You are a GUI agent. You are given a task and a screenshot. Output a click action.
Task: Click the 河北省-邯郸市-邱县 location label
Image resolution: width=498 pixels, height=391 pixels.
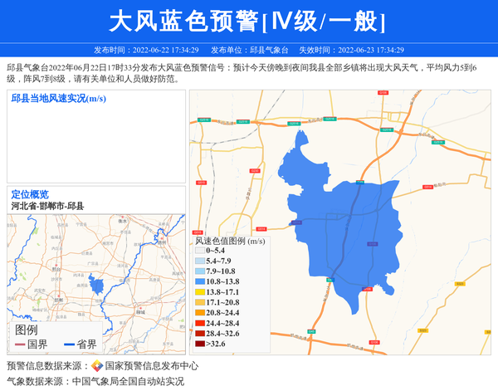[47, 206]
